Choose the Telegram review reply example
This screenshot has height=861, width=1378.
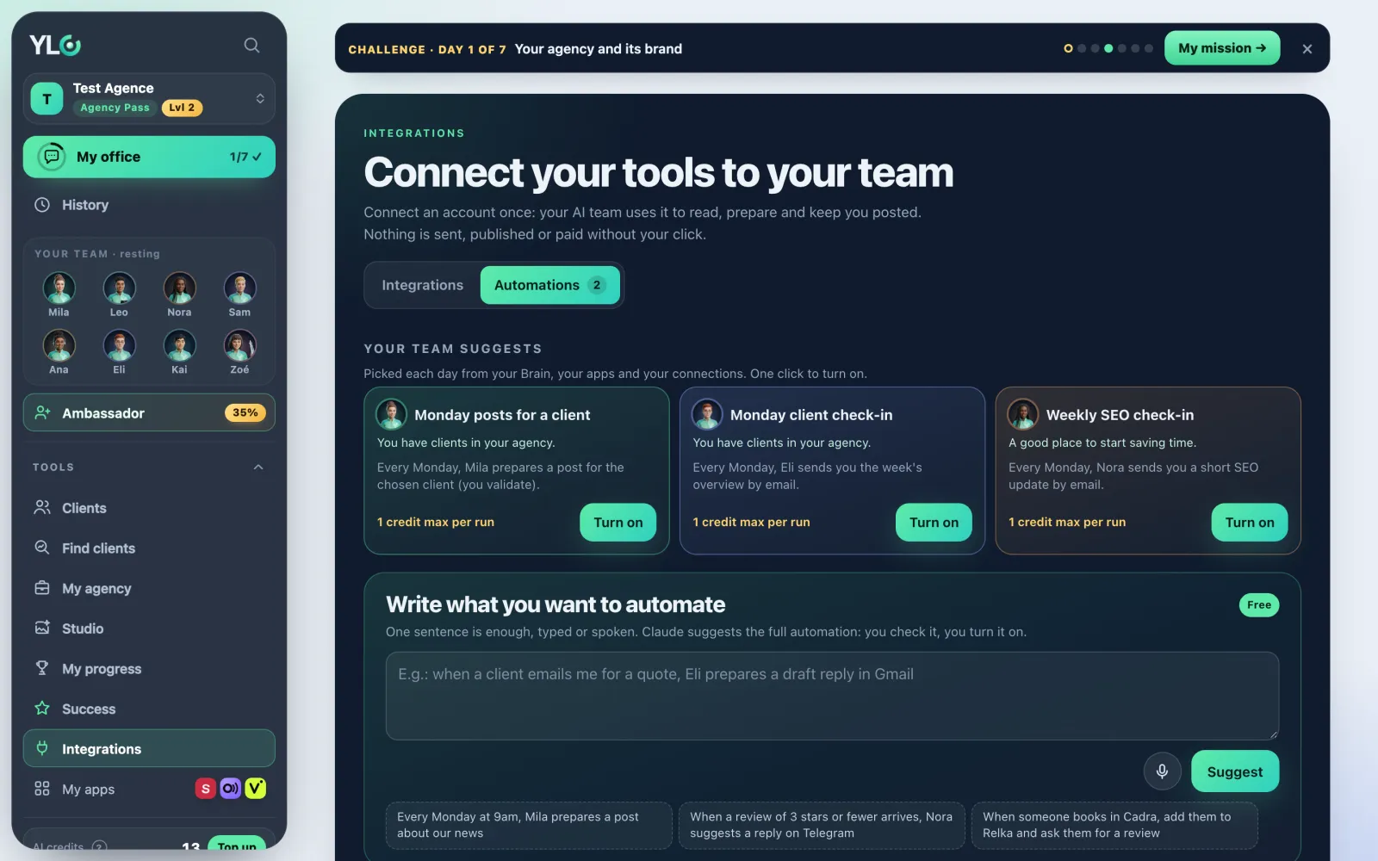(x=822, y=825)
